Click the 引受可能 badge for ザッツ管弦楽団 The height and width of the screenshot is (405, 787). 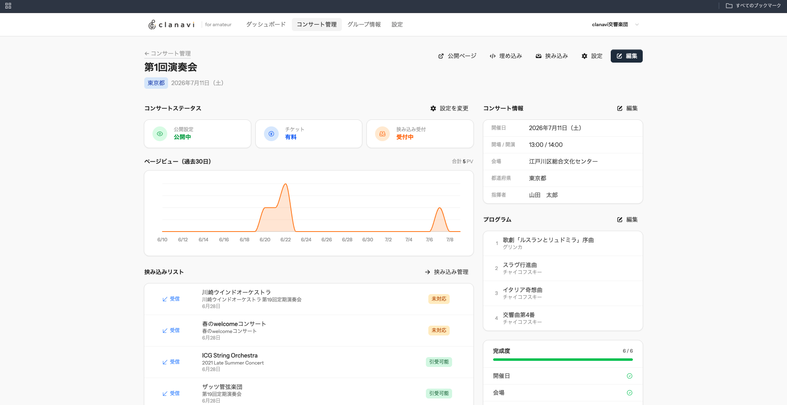click(x=439, y=394)
